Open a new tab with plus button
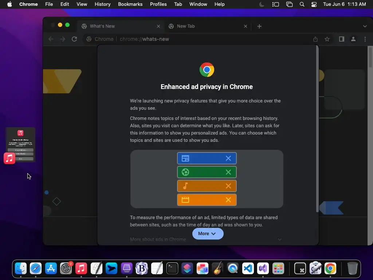 [x=259, y=26]
